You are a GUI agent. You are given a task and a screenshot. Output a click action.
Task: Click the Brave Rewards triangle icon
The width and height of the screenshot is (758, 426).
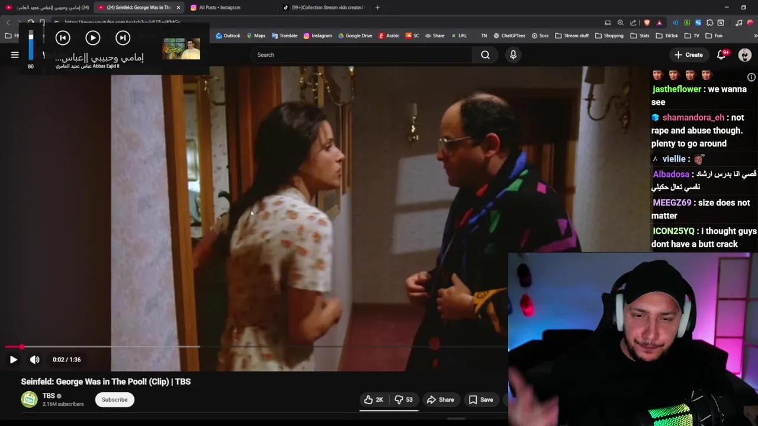[x=659, y=22]
